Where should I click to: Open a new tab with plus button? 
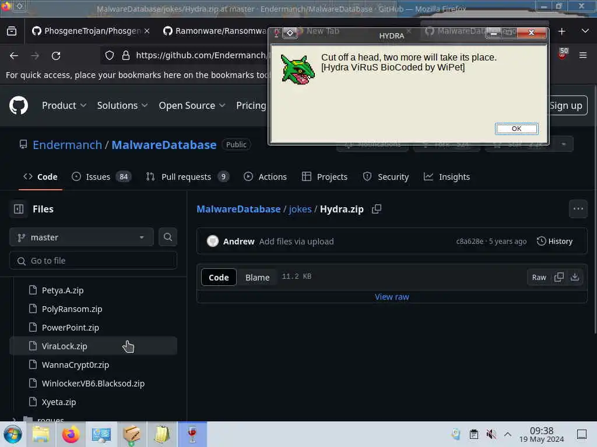coord(561,31)
